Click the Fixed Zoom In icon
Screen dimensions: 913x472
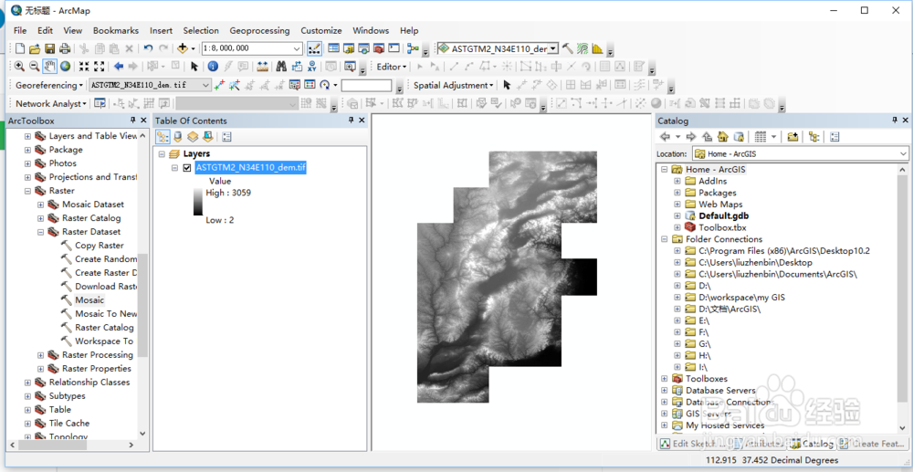84,67
